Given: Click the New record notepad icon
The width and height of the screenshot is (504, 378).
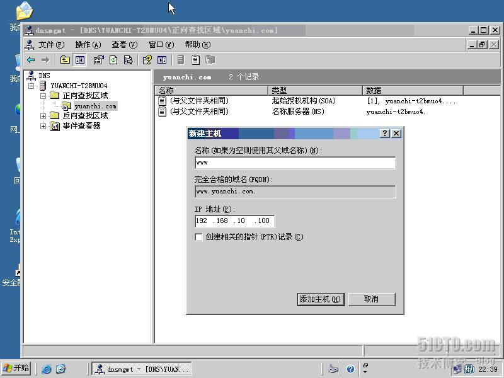Looking at the screenshot, I should 195,60.
